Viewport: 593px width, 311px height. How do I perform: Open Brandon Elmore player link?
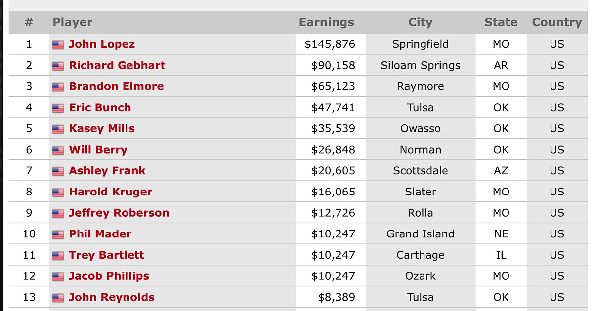tap(116, 86)
